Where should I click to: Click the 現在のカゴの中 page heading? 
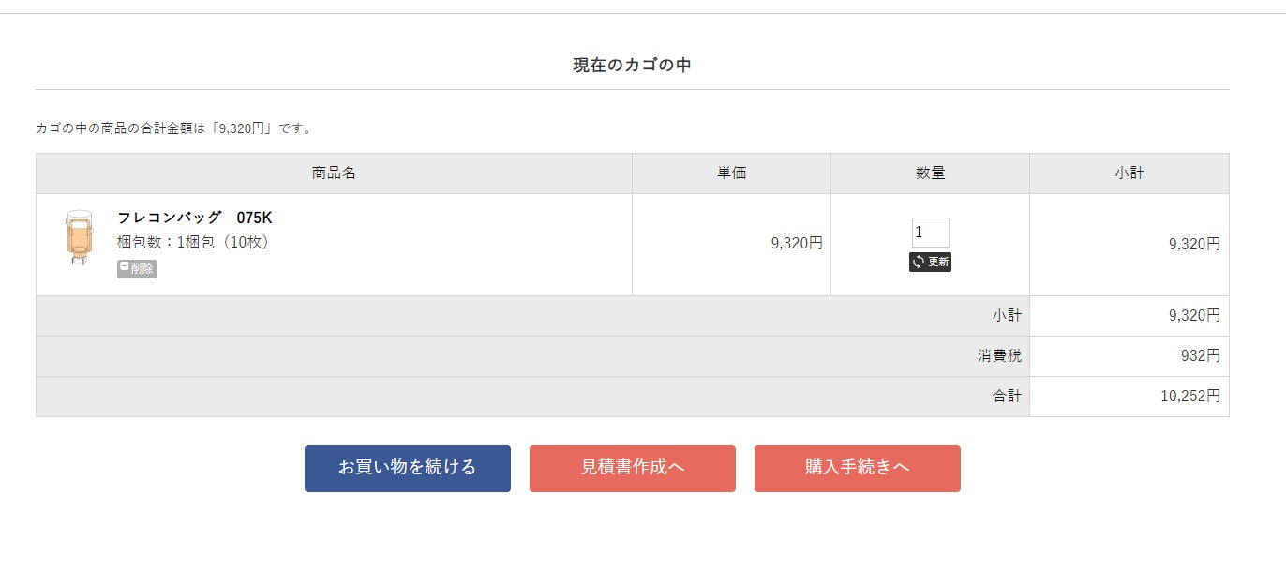(x=632, y=66)
